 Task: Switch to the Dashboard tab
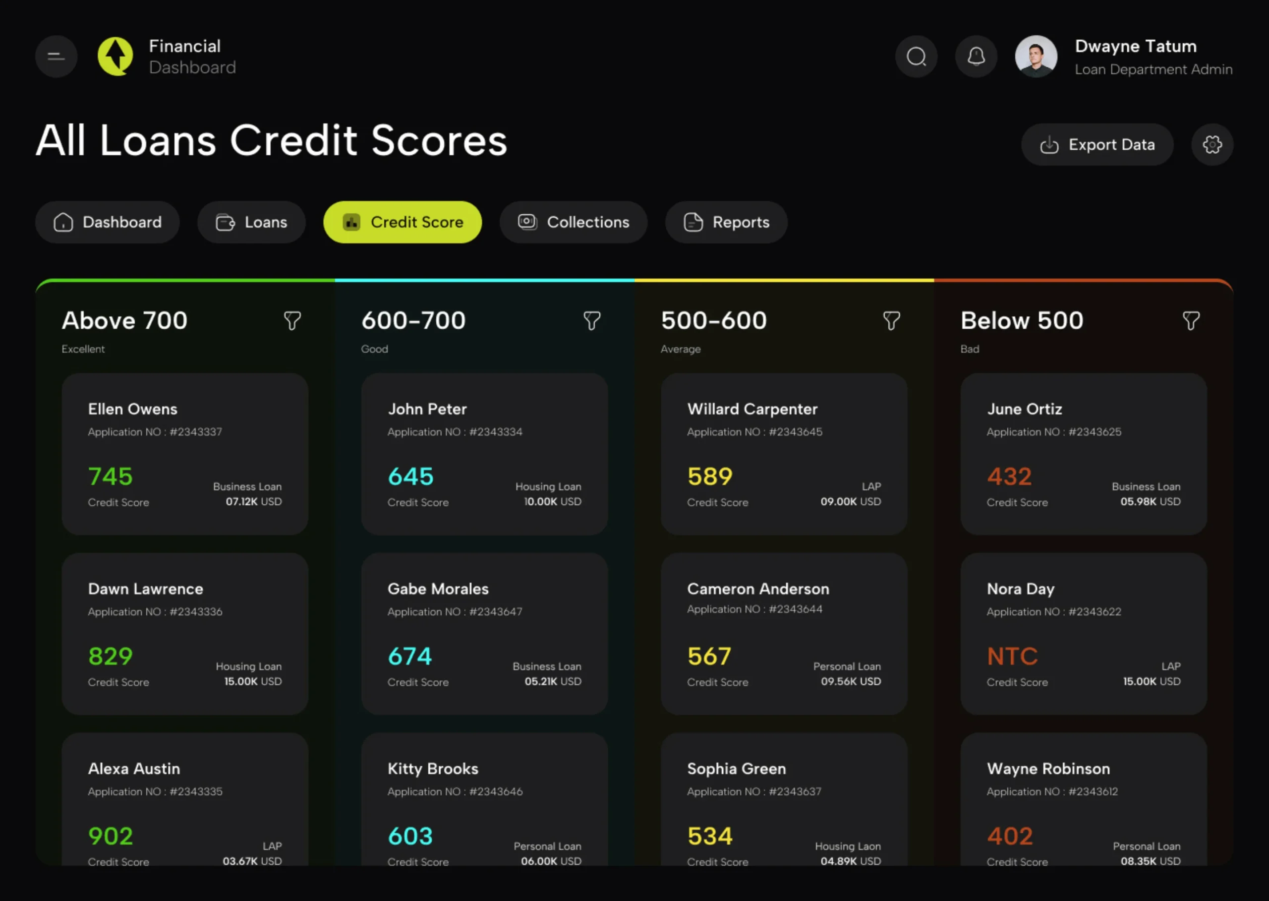(x=108, y=223)
